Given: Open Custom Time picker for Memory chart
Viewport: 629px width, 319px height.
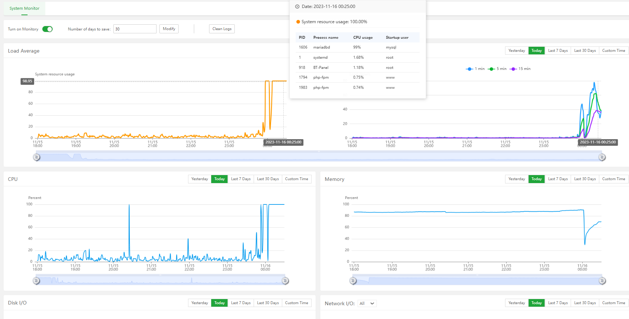Looking at the screenshot, I should (x=613, y=179).
